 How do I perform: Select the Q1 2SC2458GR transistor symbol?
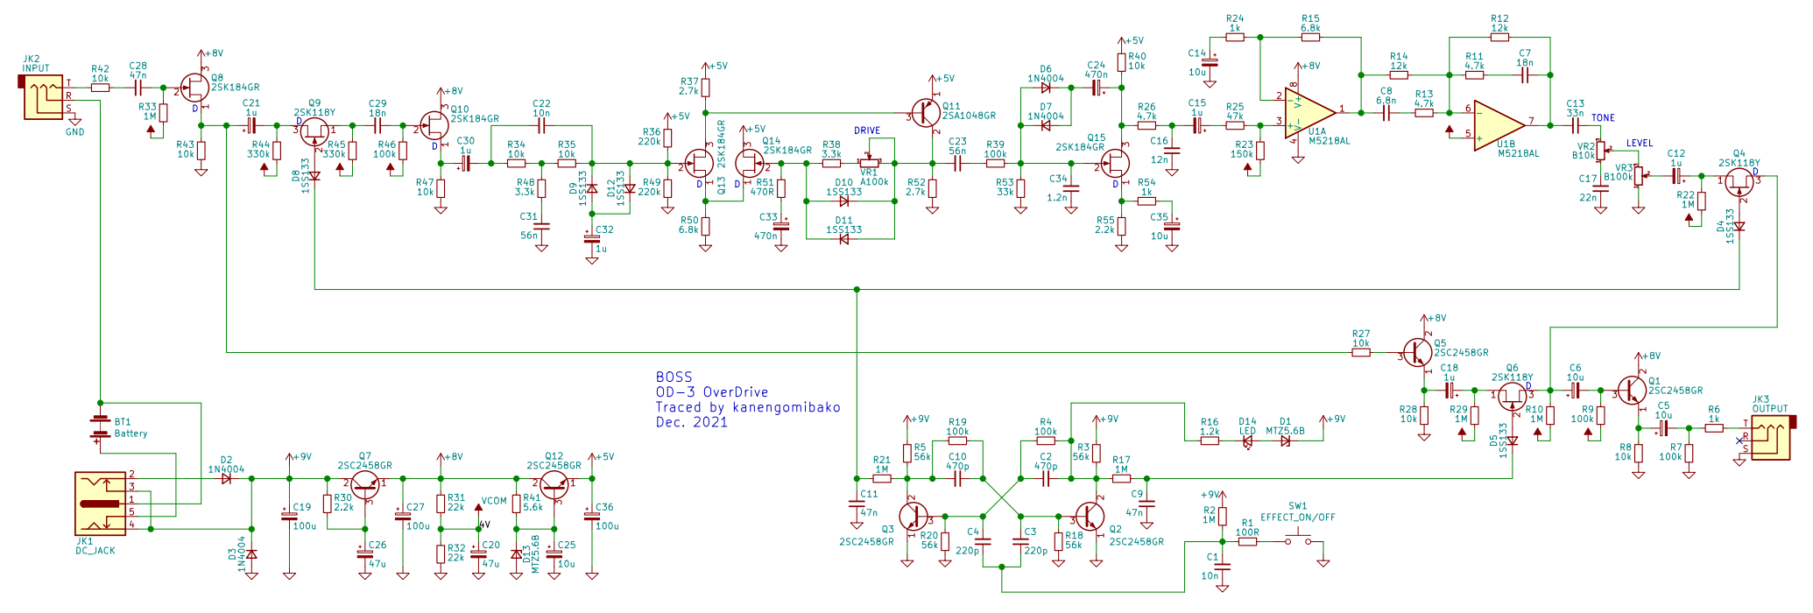point(1632,391)
